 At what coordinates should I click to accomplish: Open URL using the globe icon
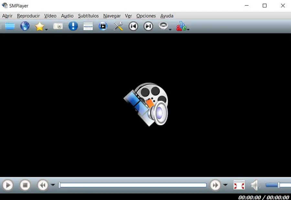(x=25, y=26)
